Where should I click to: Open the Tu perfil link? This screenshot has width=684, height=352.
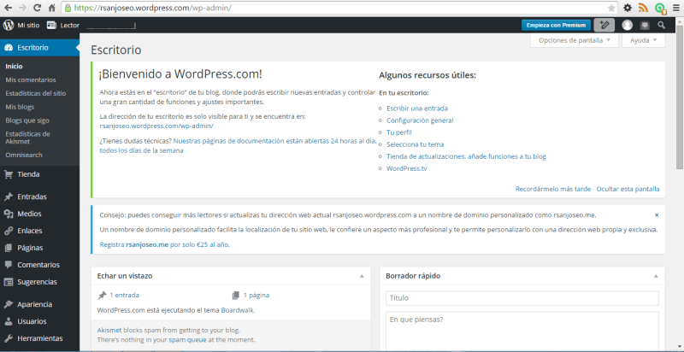(398, 132)
